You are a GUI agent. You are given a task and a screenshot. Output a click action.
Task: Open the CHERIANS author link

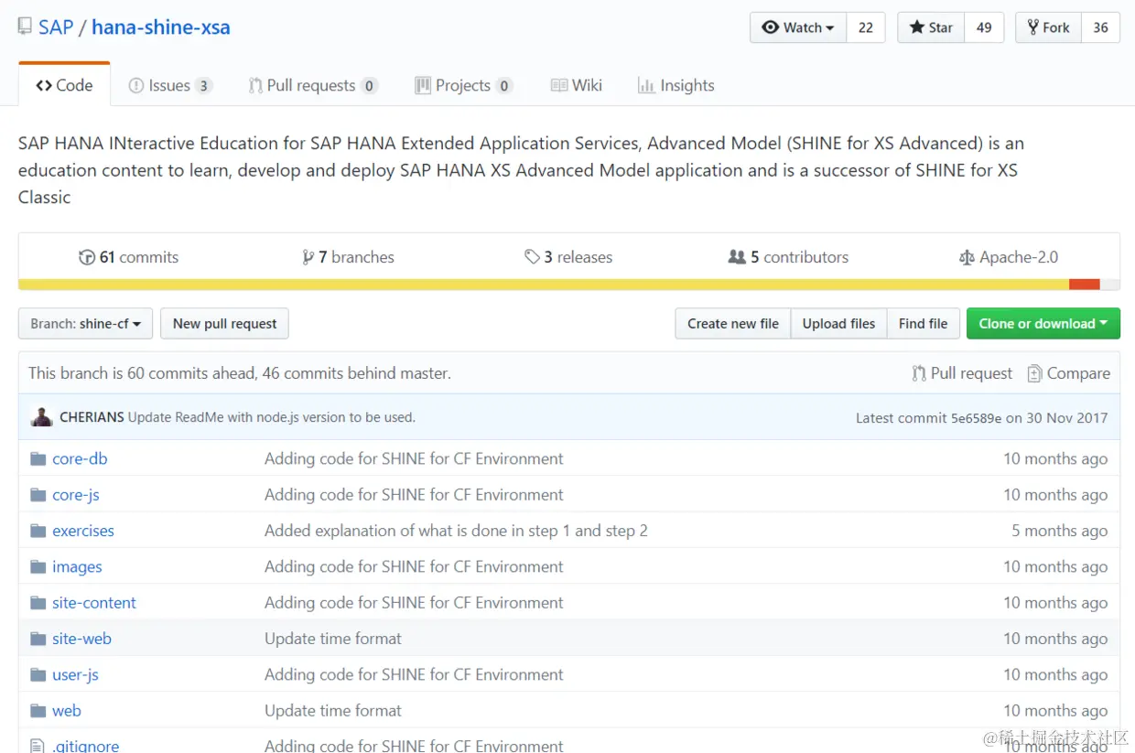point(92,417)
